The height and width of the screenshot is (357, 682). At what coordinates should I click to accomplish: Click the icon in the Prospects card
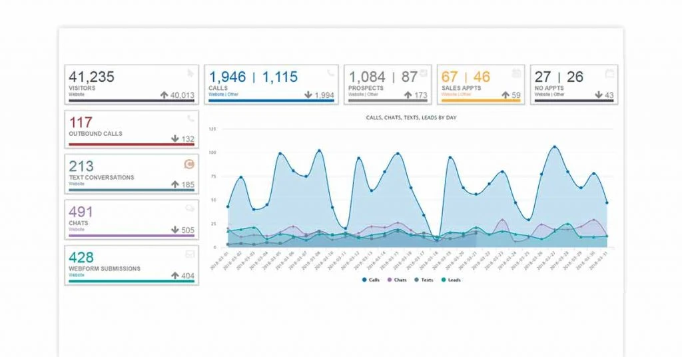[423, 73]
